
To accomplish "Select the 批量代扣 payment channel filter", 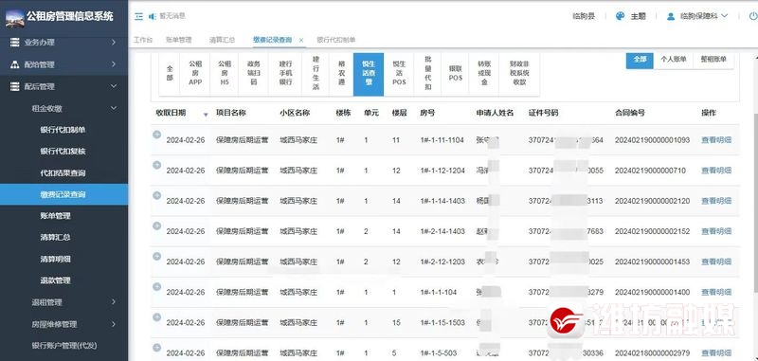I will coord(428,74).
